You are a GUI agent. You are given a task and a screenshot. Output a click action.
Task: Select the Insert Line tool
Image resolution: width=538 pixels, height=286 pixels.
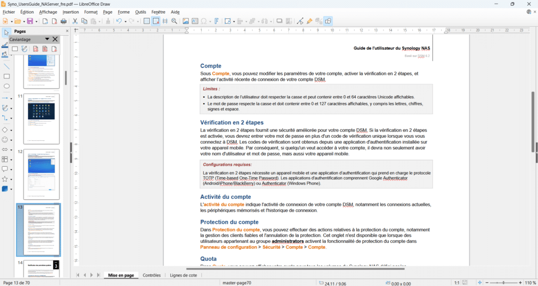[6, 66]
